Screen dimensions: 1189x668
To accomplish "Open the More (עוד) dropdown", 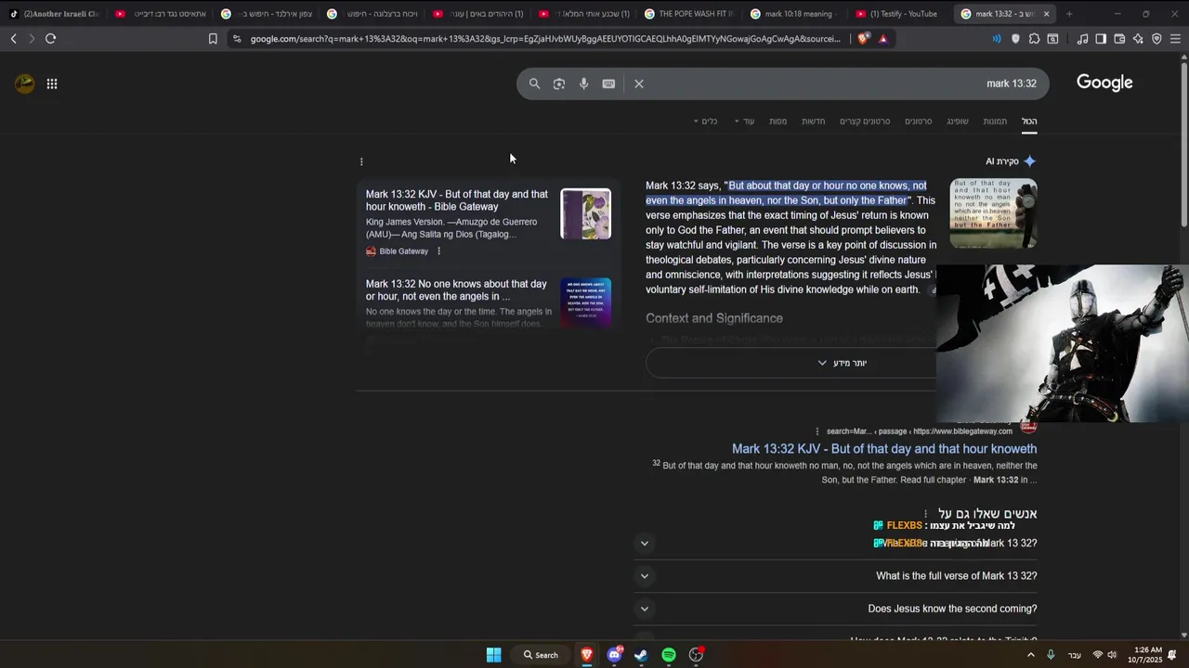I will click(744, 122).
